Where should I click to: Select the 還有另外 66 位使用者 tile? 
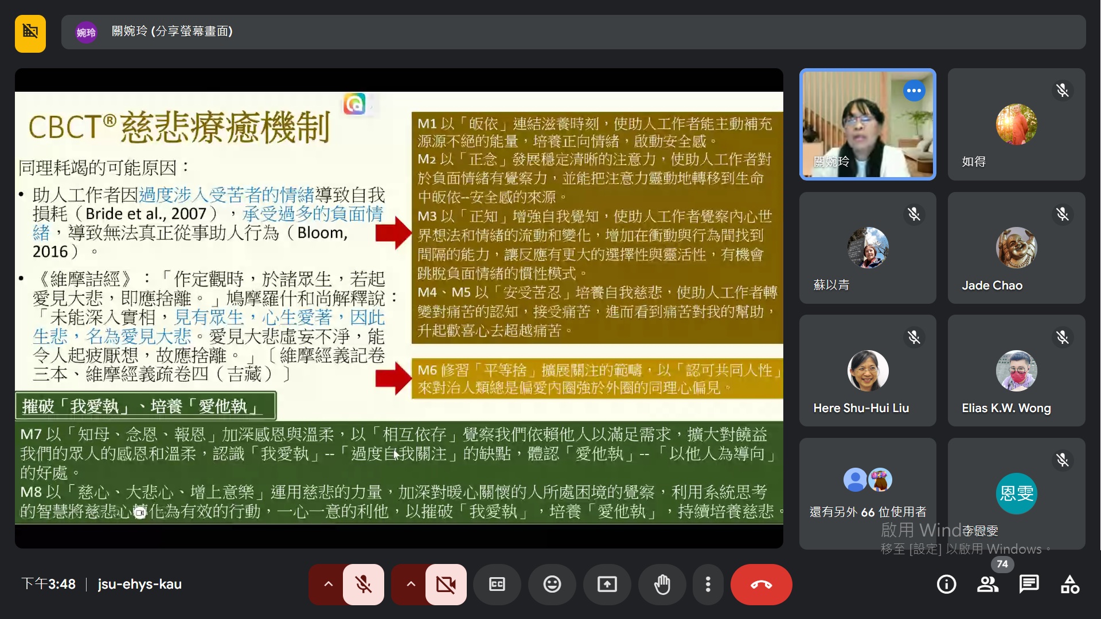pyautogui.click(x=868, y=493)
